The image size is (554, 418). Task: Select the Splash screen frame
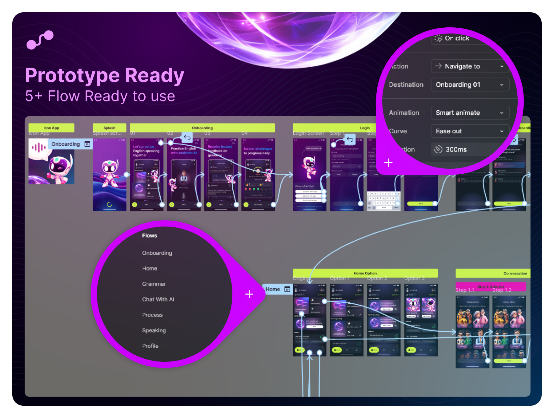tap(110, 175)
